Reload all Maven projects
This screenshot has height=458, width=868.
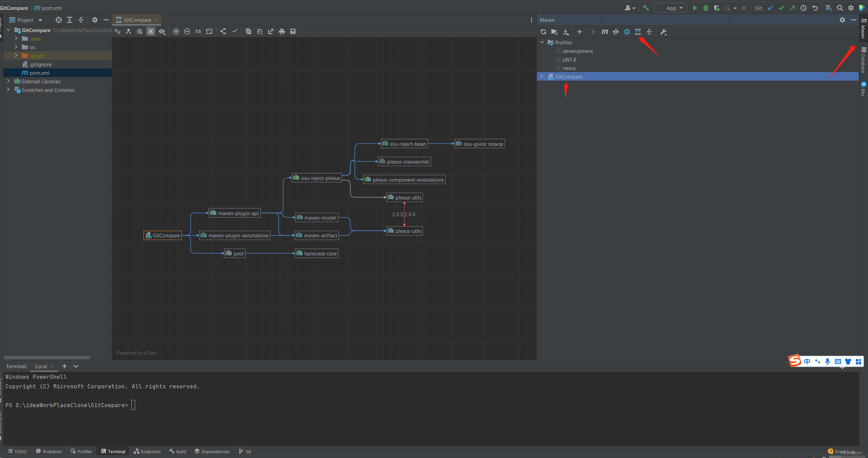(543, 32)
